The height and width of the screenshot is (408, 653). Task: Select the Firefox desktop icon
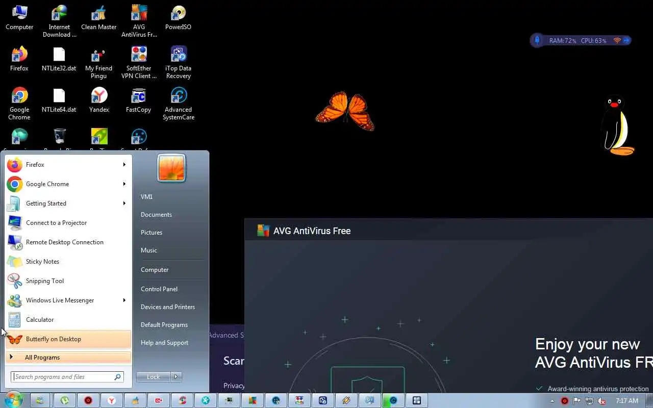(19, 59)
